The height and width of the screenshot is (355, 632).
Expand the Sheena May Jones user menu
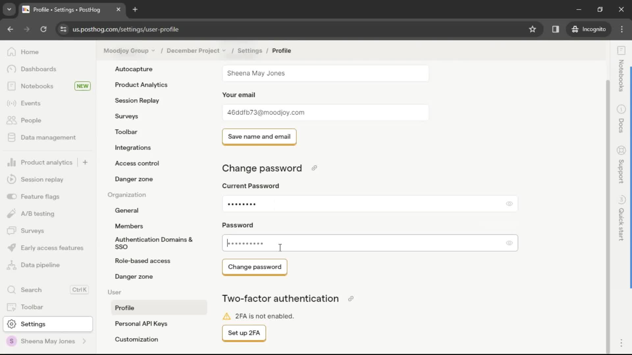(x=47, y=341)
